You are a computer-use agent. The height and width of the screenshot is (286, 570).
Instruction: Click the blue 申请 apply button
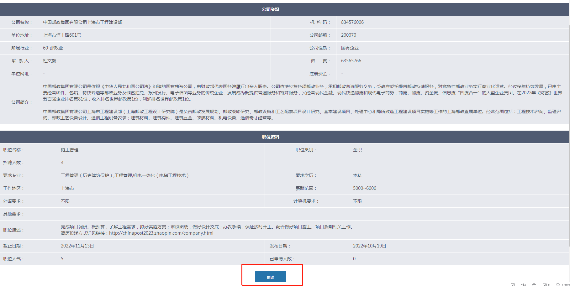[270, 277]
